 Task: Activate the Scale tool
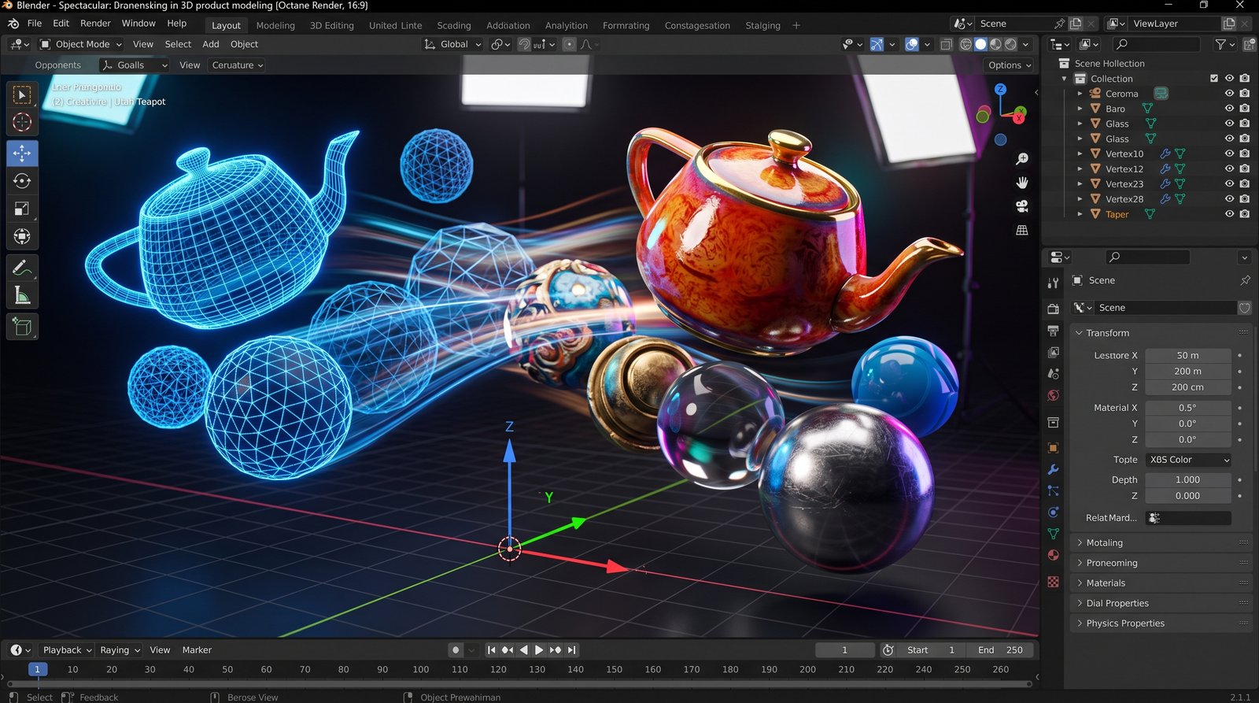tap(22, 209)
